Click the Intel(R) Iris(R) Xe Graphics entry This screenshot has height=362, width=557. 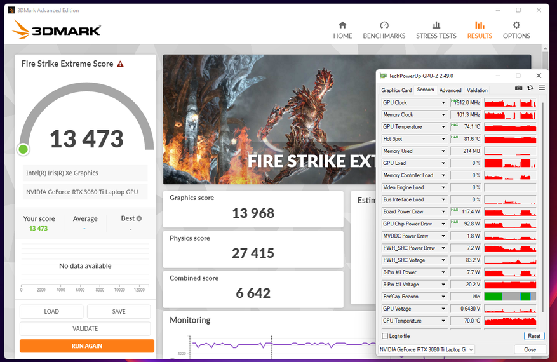tap(85, 173)
